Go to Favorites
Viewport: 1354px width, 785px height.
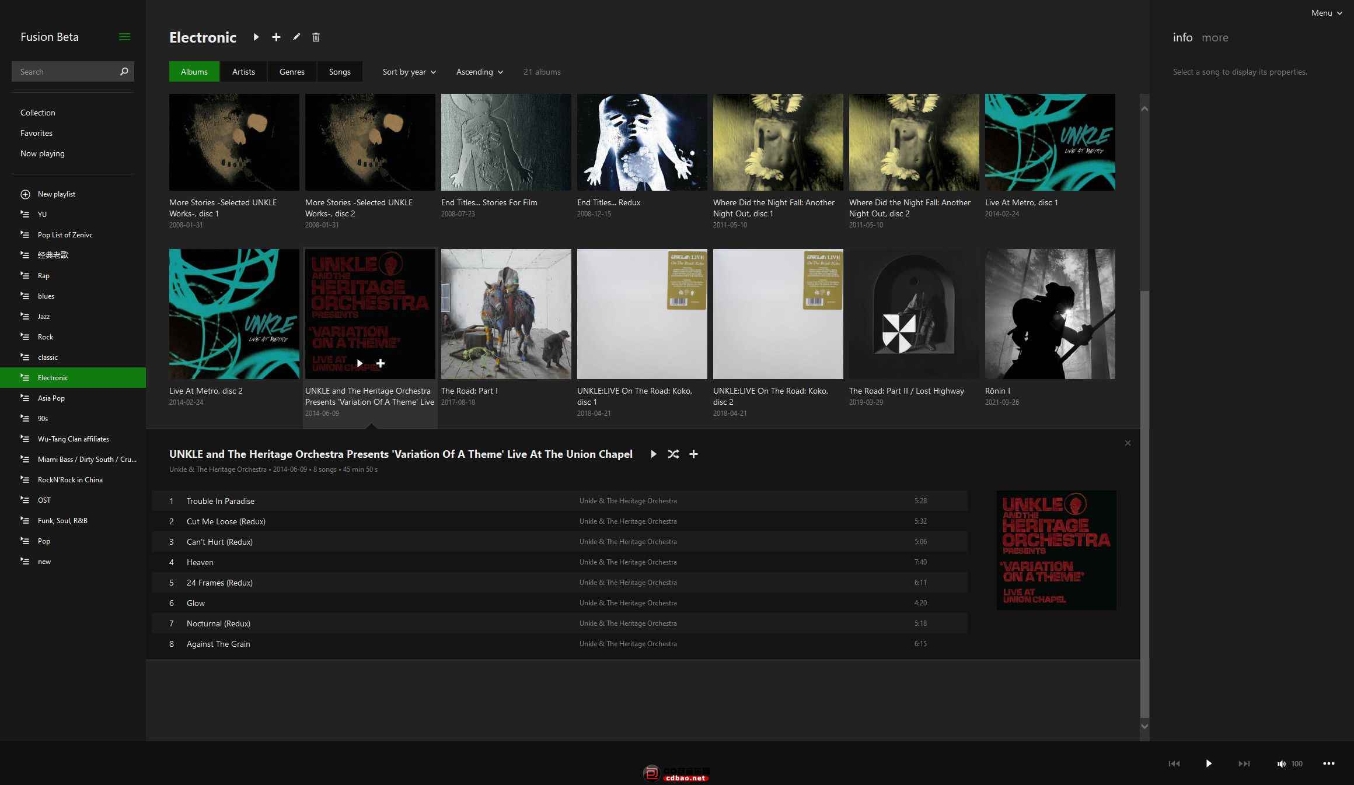(x=36, y=133)
